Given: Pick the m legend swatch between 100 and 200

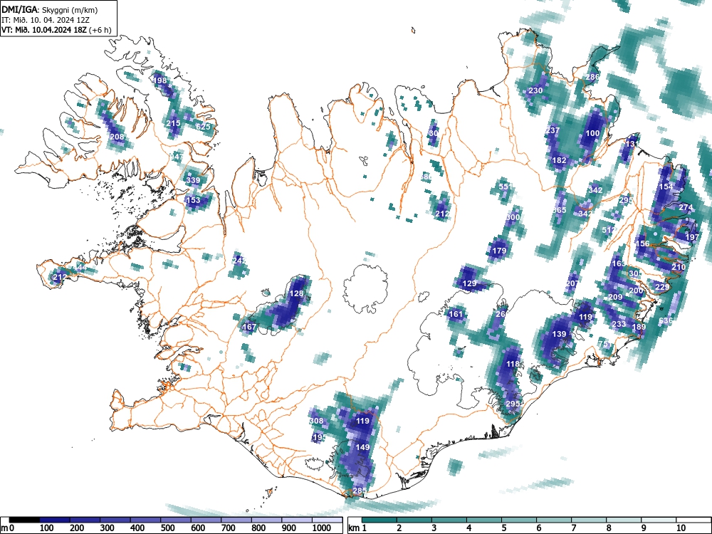Looking at the screenshot, I should pyautogui.click(x=55, y=520).
